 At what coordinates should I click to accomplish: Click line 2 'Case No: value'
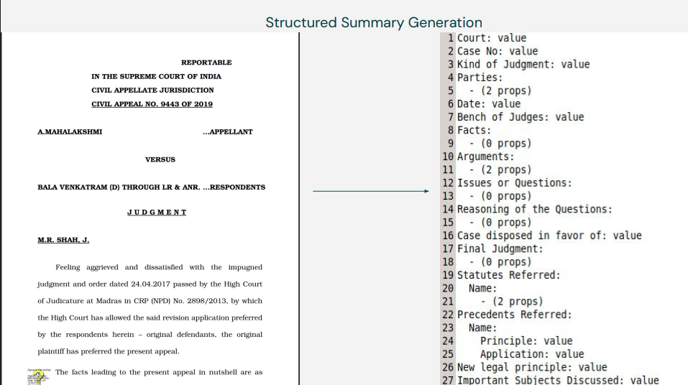click(x=497, y=51)
